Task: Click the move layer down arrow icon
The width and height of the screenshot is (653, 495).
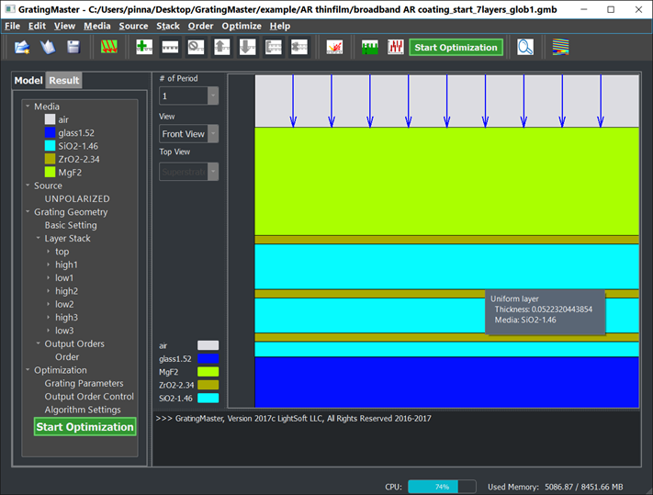Action: tap(247, 47)
